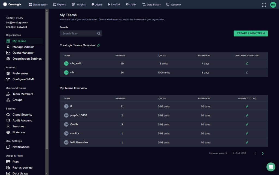Open Alerts in top navigation
This screenshot has height=175, width=279.
coord(97,5)
